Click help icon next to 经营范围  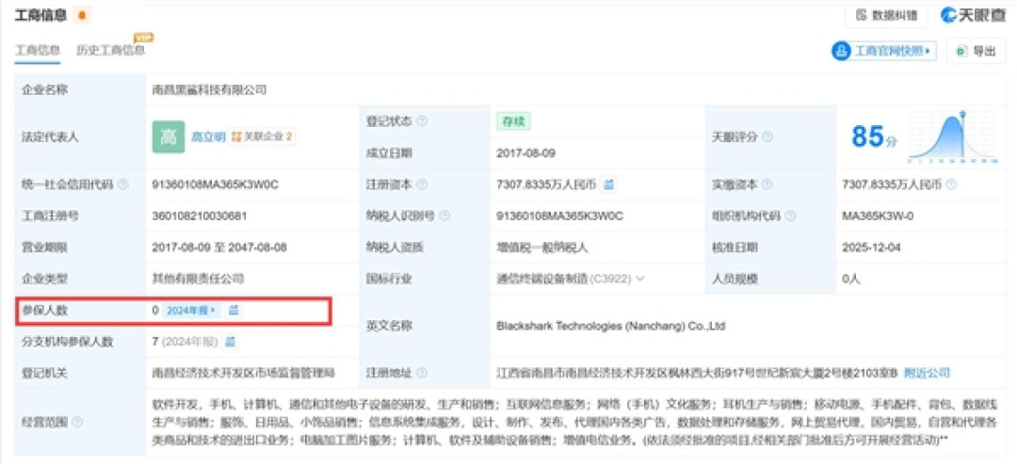[x=77, y=422]
